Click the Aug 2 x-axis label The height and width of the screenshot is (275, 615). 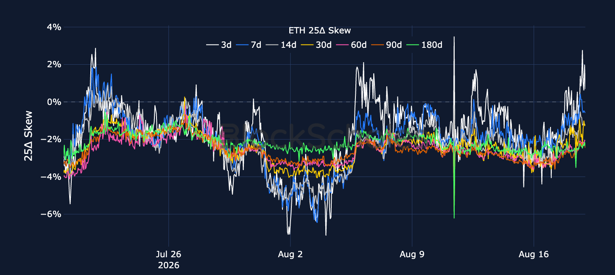tap(290, 255)
